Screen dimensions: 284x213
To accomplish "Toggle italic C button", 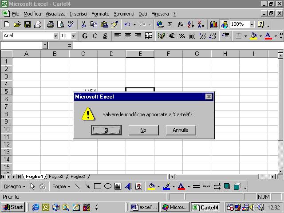I will point(95,35).
